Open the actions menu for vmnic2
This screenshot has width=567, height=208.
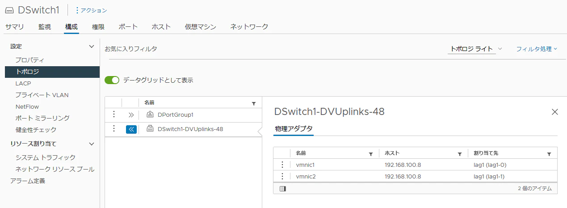point(282,176)
